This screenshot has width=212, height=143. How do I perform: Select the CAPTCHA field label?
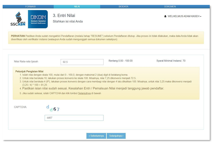click(x=20, y=107)
